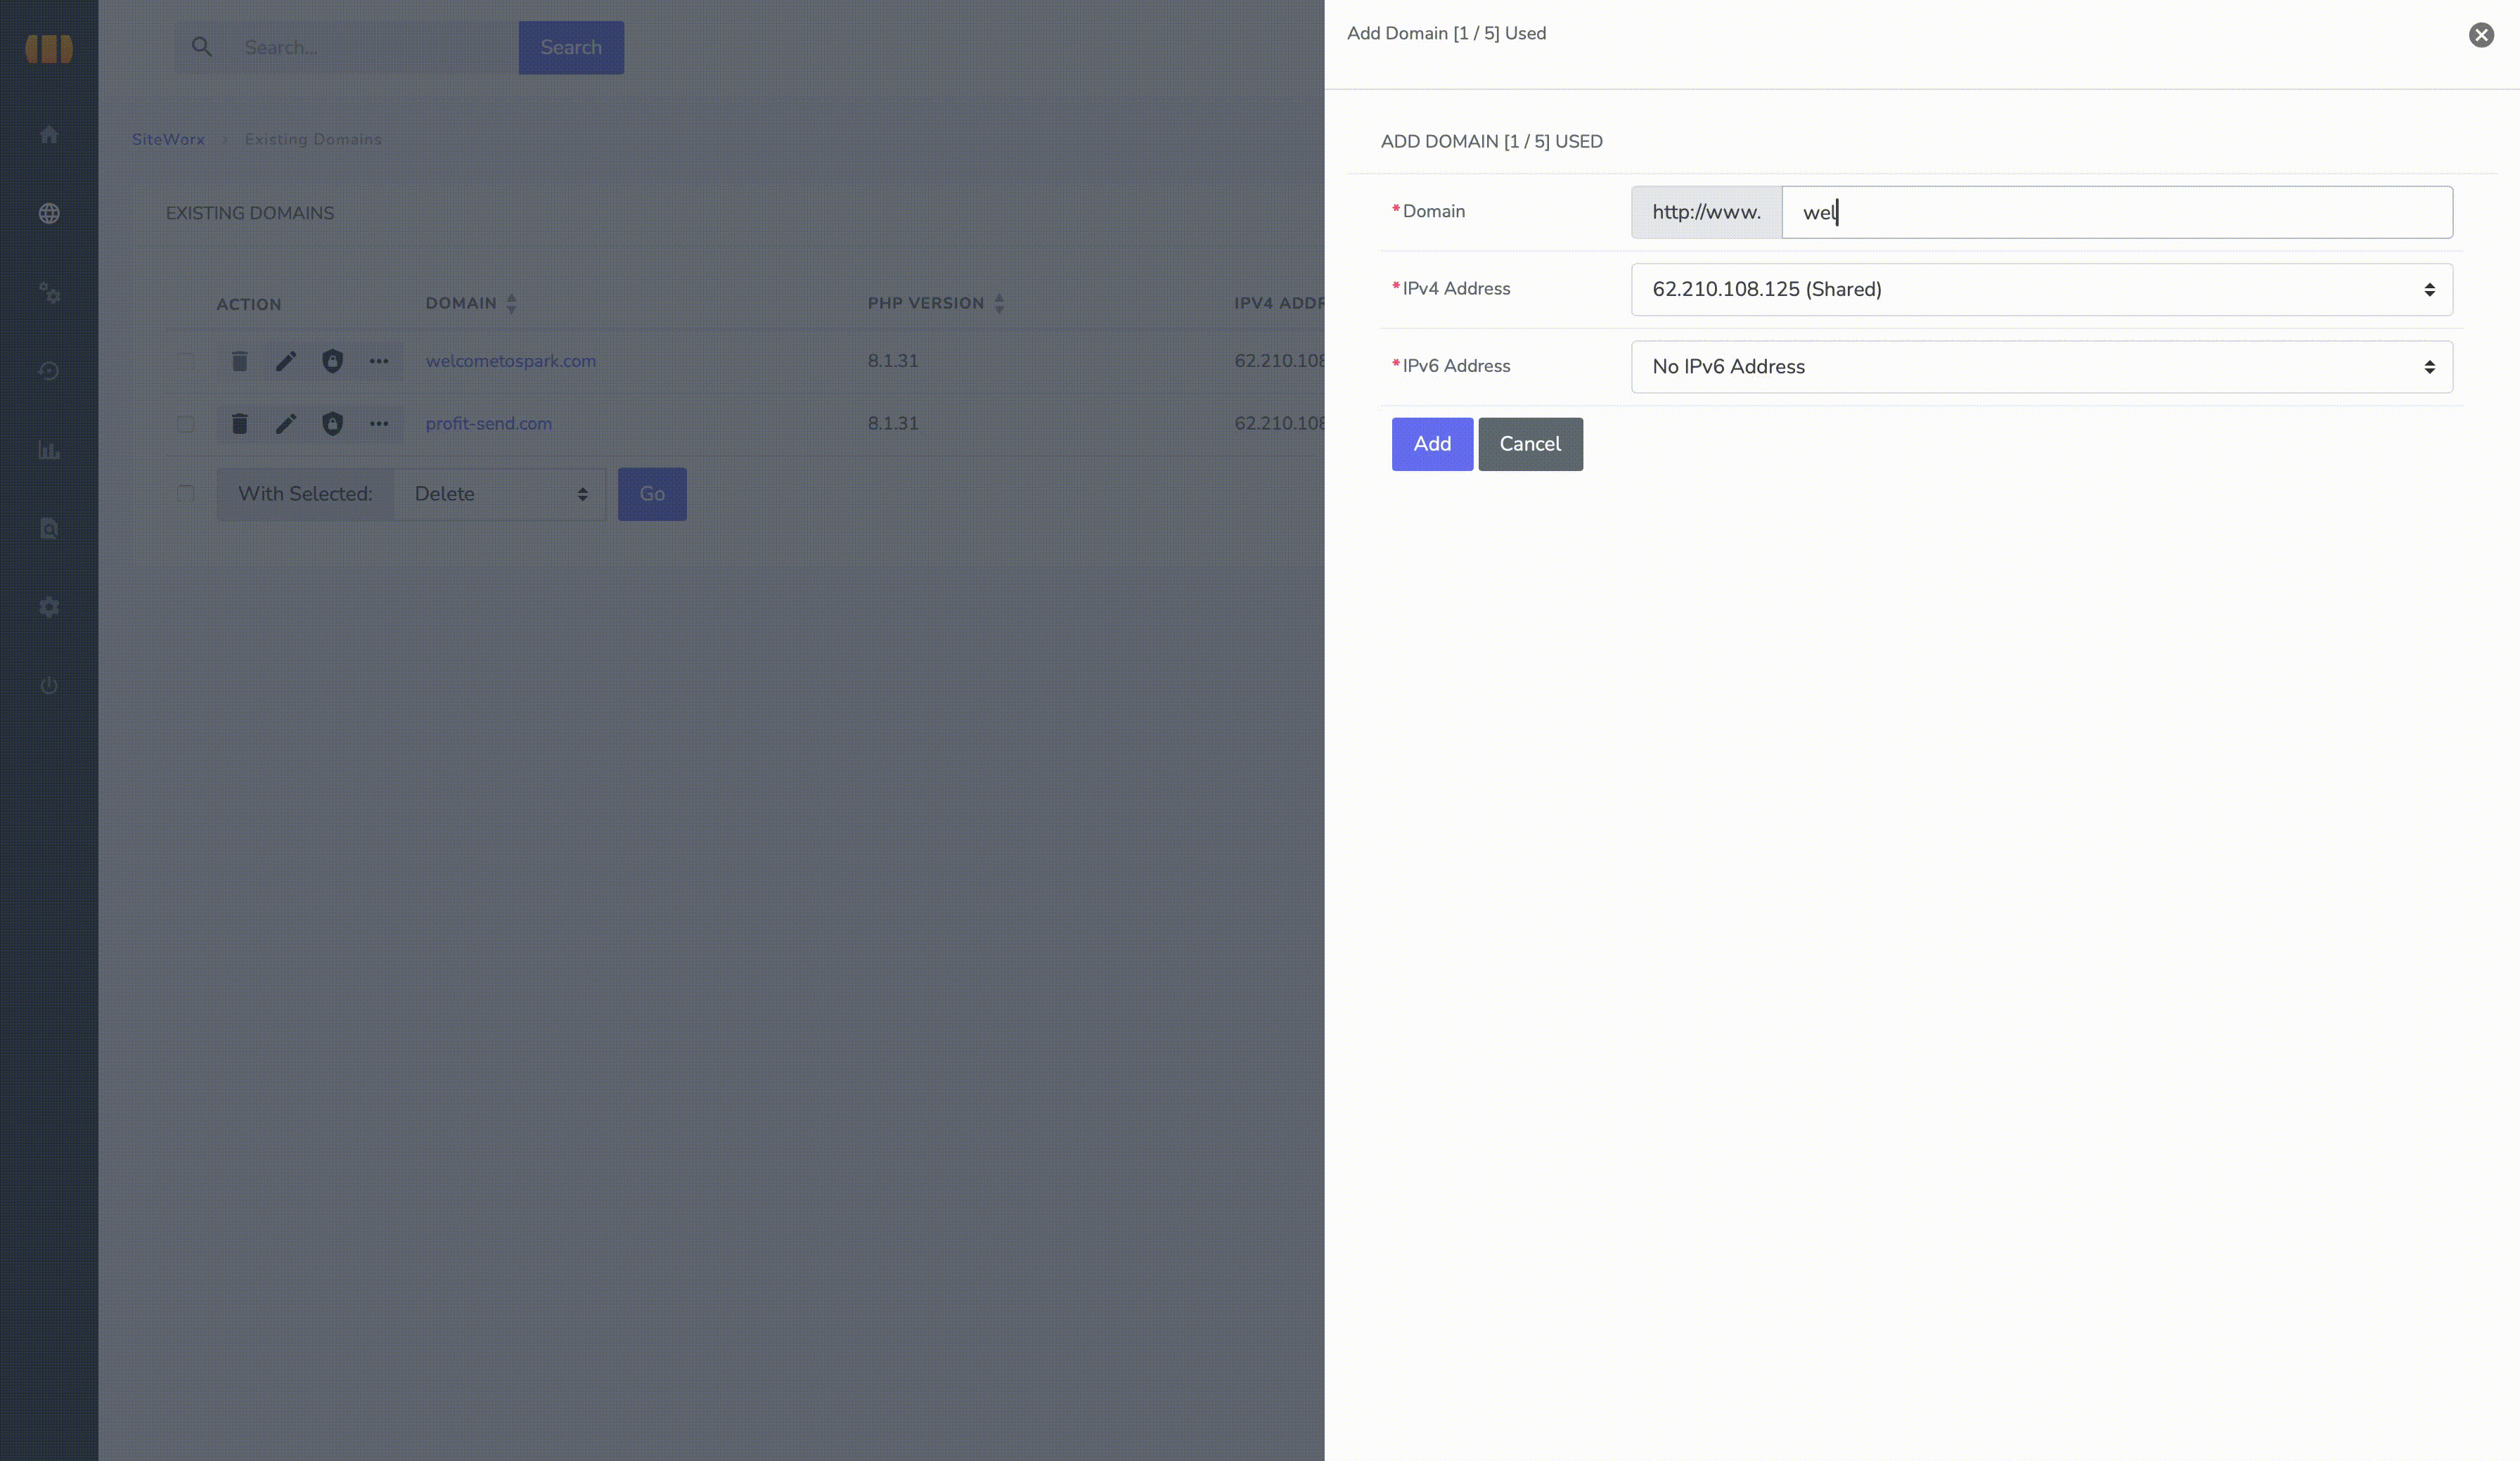Click PHP version 8.1.31 for profit-send.com
This screenshot has height=1461, width=2520.
pyautogui.click(x=893, y=424)
